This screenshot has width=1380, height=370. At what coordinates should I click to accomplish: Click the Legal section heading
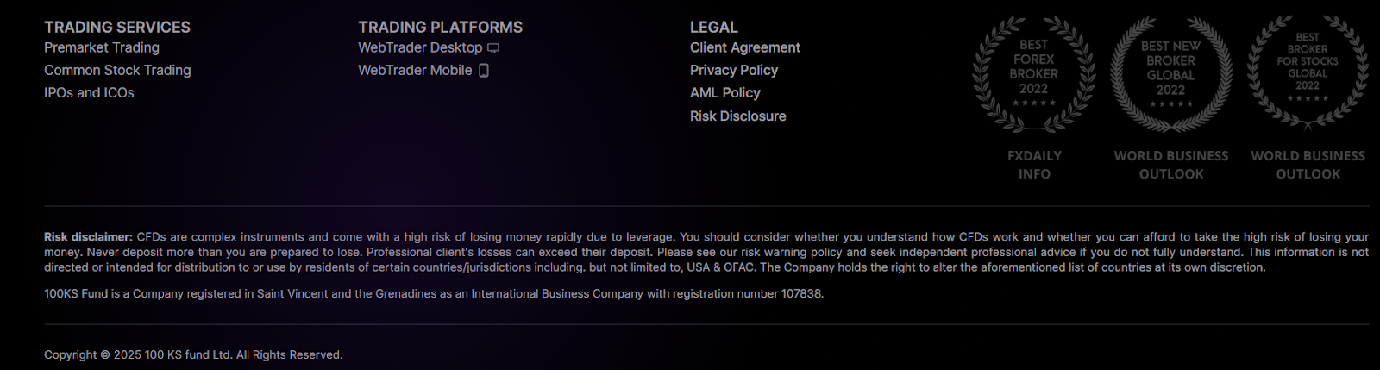pos(714,28)
